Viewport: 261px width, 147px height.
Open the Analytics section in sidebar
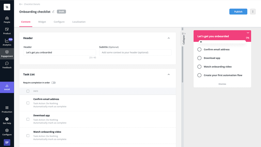[7, 43]
